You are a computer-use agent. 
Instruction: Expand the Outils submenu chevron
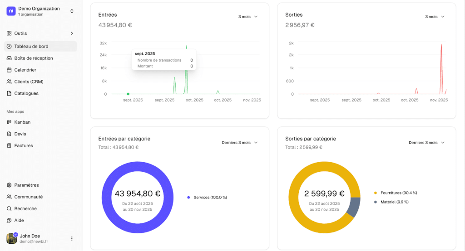tap(71, 33)
